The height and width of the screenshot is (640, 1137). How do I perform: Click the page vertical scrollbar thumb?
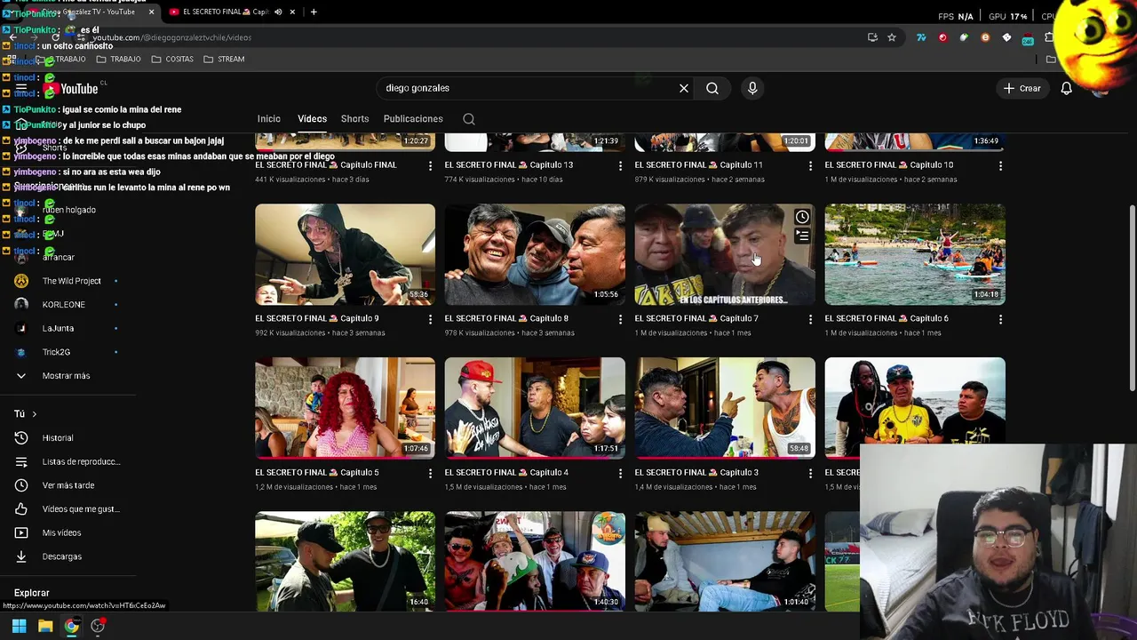1132,298
